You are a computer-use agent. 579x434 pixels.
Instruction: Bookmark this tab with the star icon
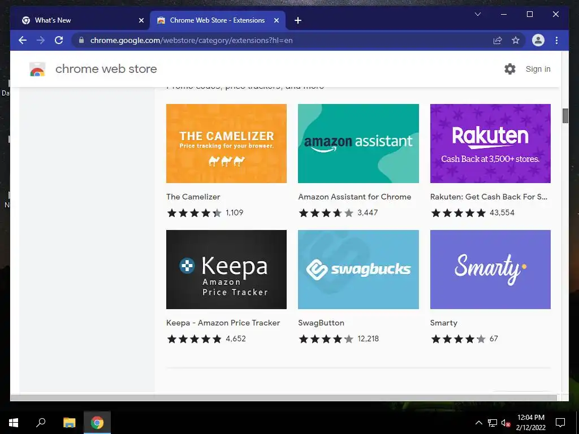click(516, 40)
